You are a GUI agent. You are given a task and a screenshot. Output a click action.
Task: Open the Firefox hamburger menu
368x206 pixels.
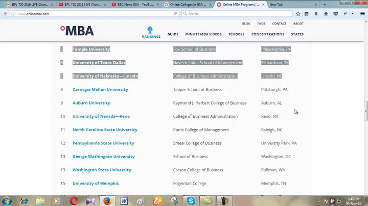click(x=362, y=14)
